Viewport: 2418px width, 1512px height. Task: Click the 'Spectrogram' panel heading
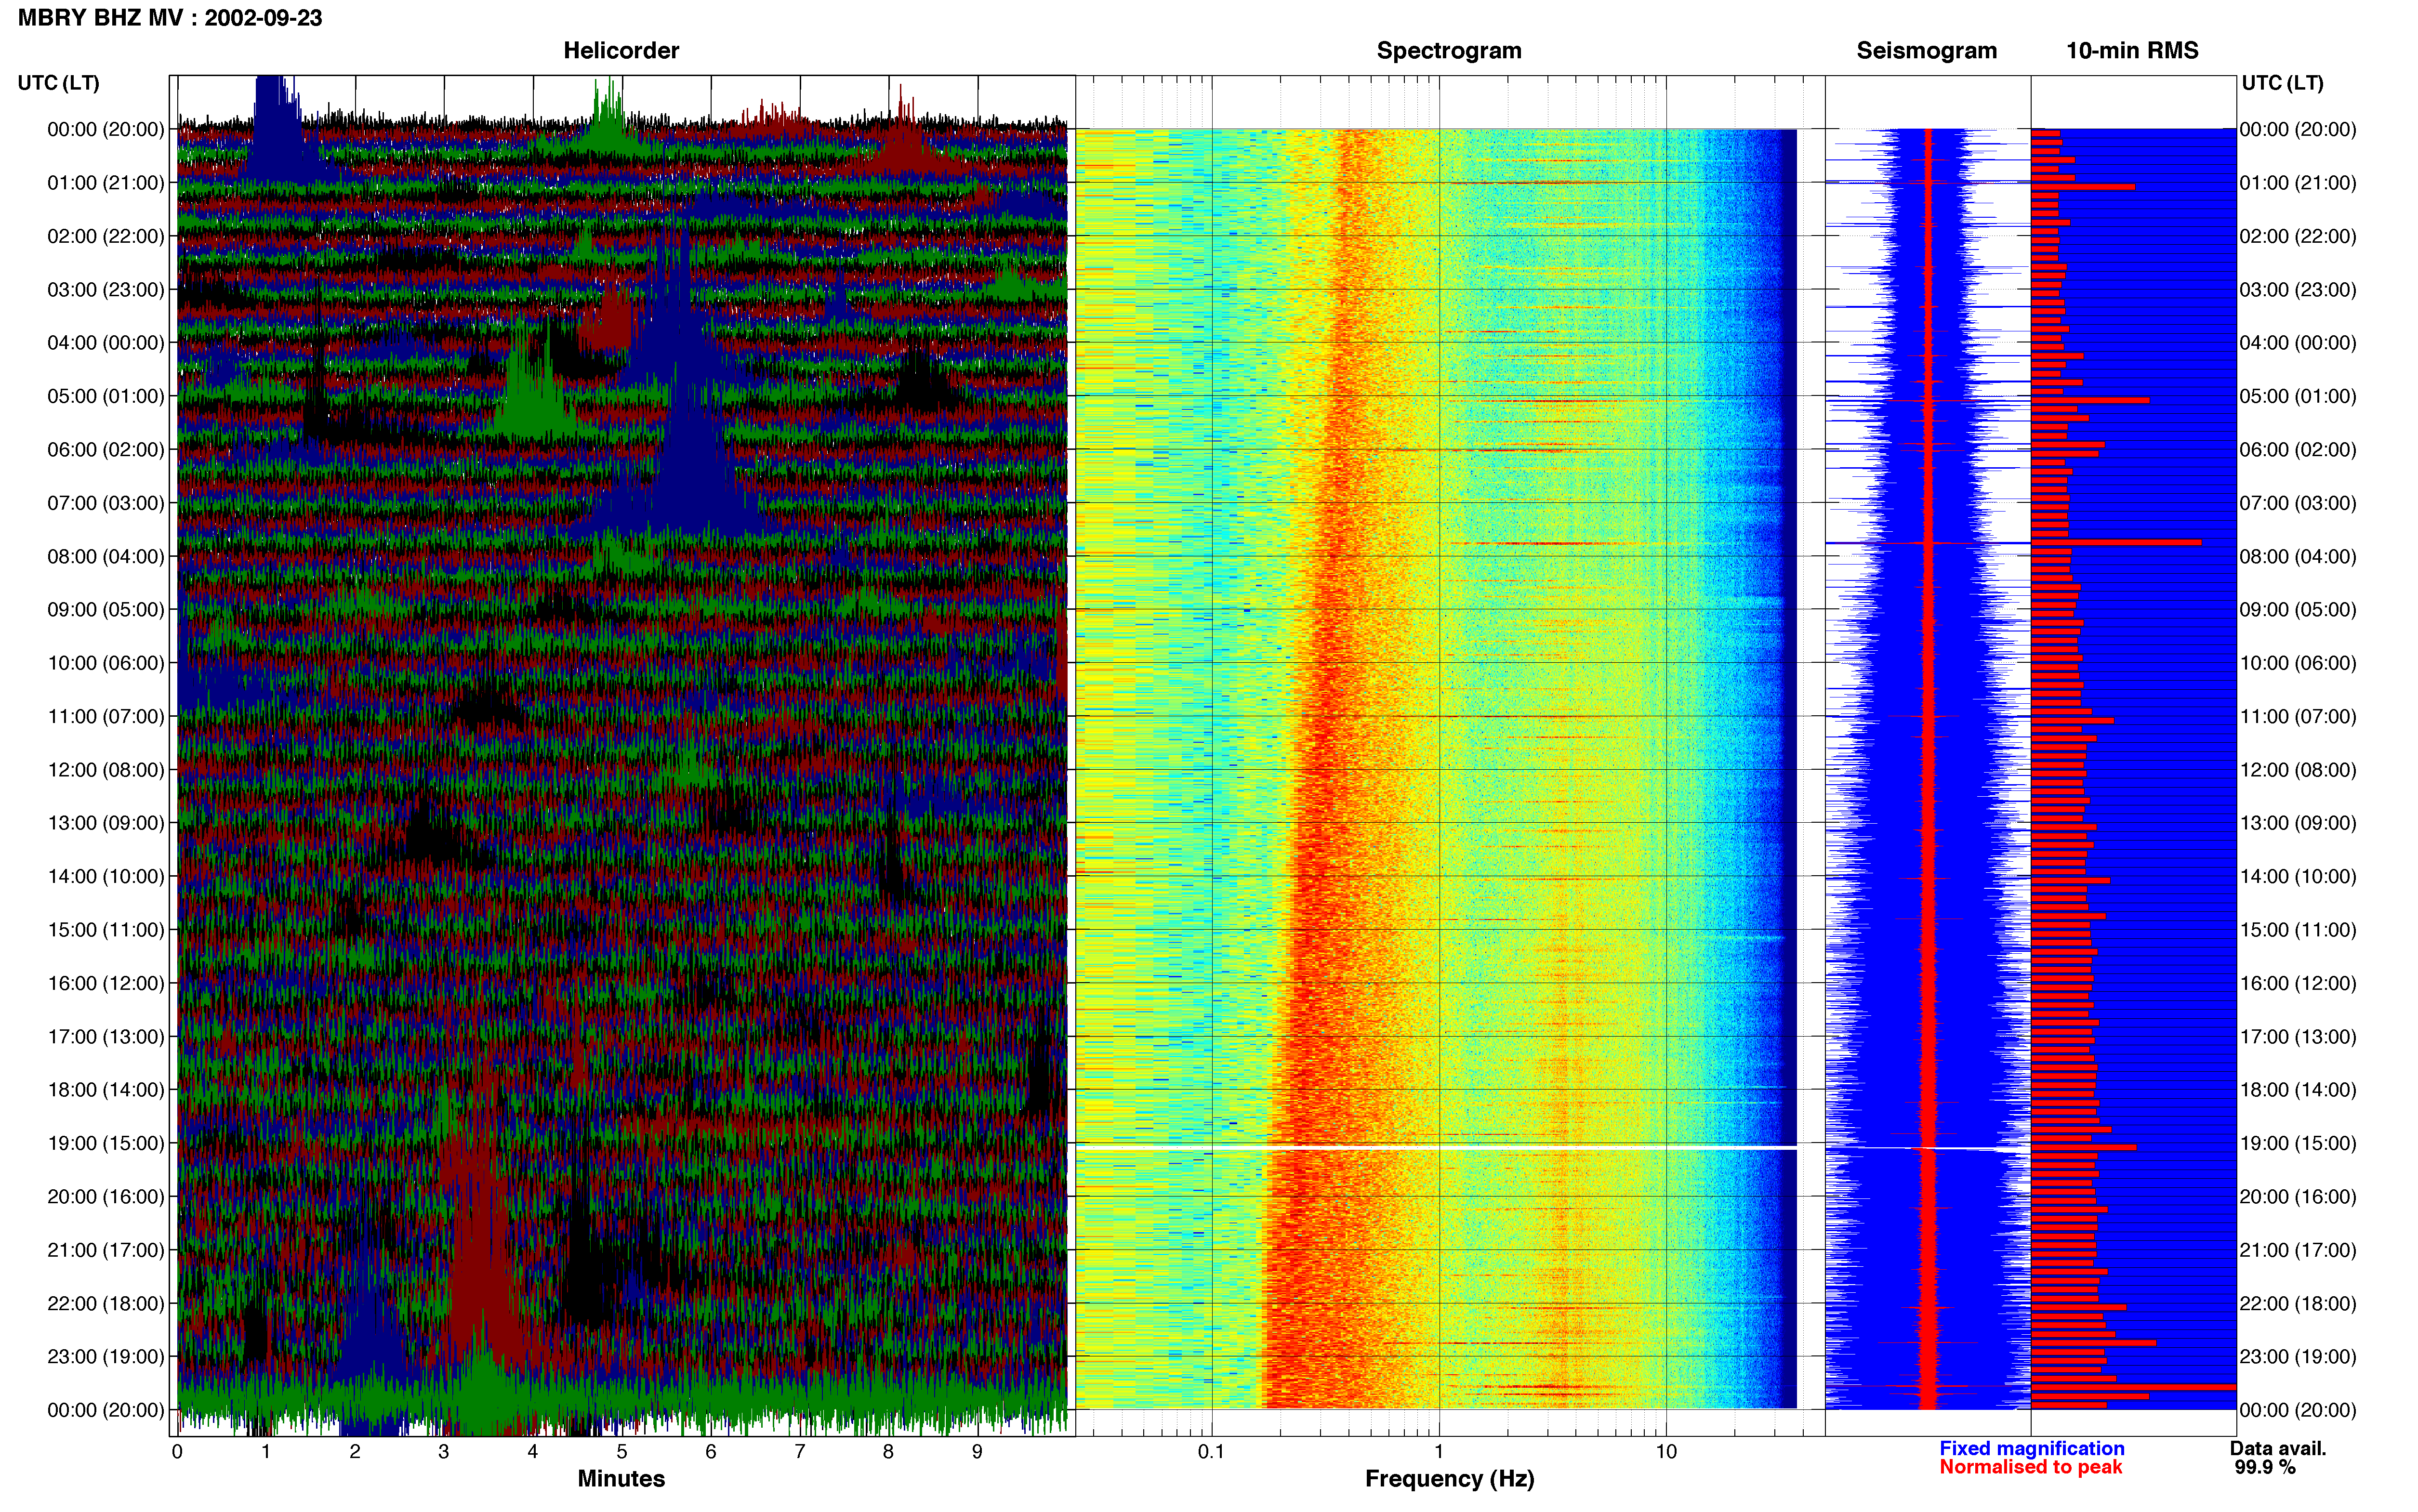pyautogui.click(x=1449, y=50)
